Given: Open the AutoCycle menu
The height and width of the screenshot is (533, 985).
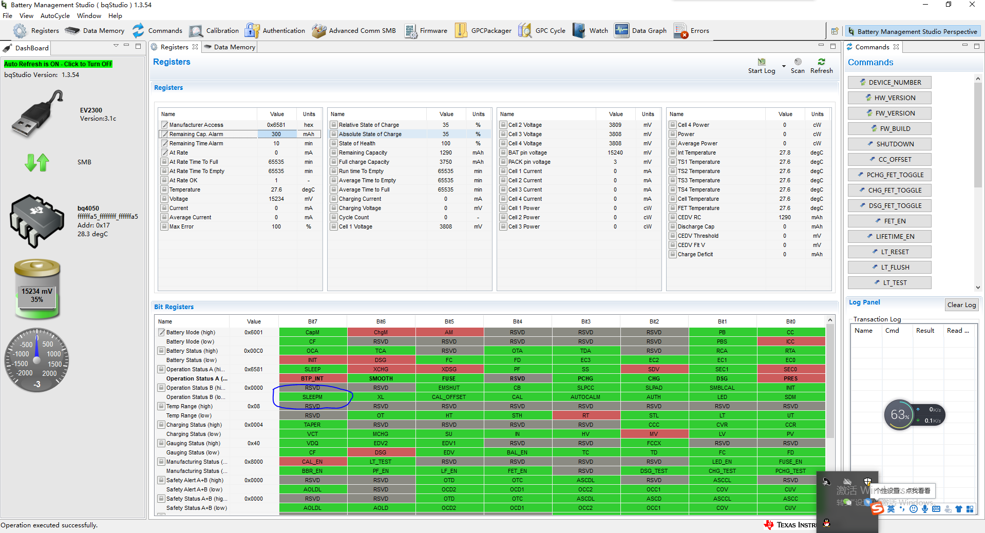Looking at the screenshot, I should 55,16.
